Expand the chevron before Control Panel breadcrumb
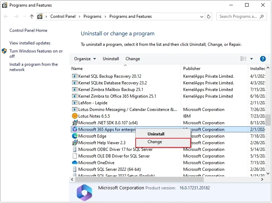The width and height of the screenshot is (272, 203). [x=46, y=17]
